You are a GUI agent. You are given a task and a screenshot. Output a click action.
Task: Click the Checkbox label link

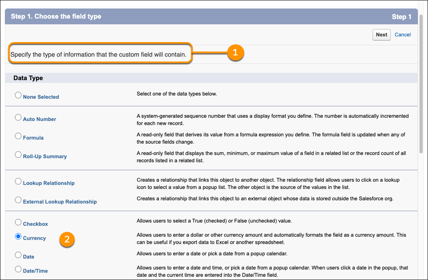35,224
